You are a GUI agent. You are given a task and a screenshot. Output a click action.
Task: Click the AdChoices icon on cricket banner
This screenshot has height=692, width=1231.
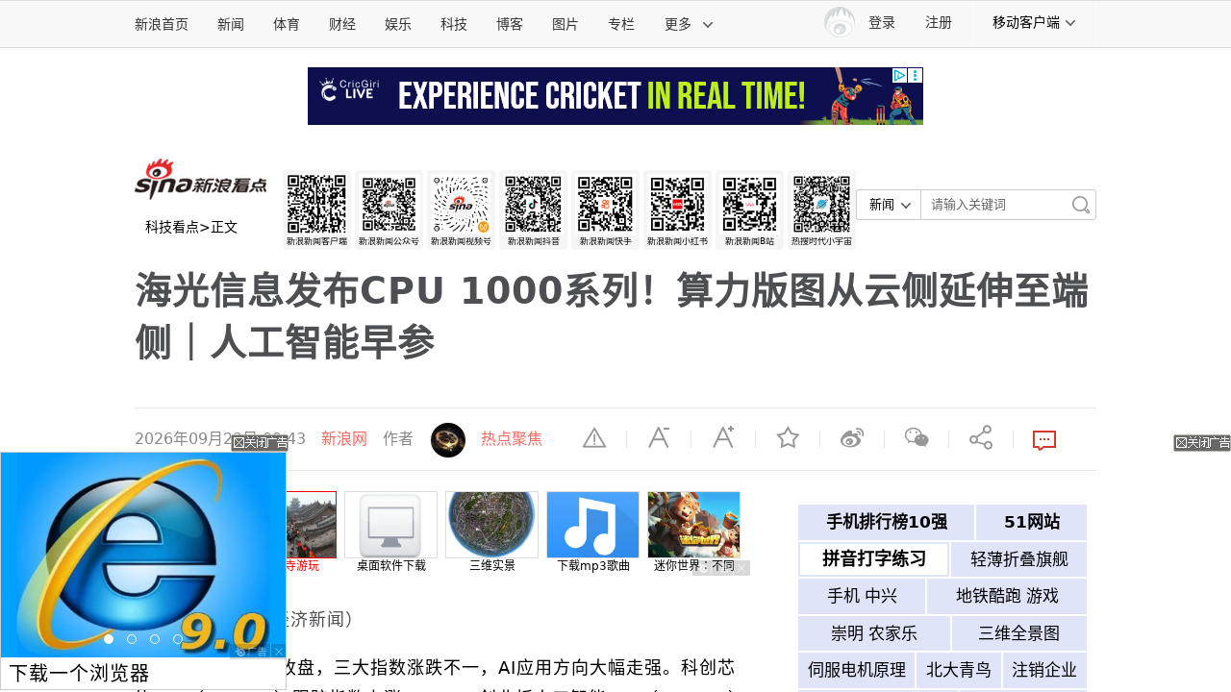tap(899, 75)
